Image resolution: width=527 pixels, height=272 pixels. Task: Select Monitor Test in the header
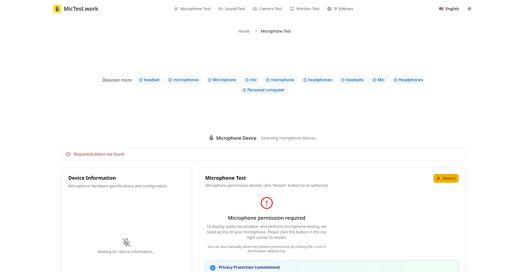[x=305, y=9]
